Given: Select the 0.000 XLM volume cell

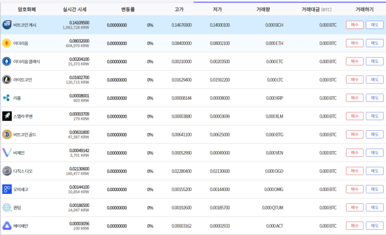Looking at the screenshot, I should tap(274, 116).
